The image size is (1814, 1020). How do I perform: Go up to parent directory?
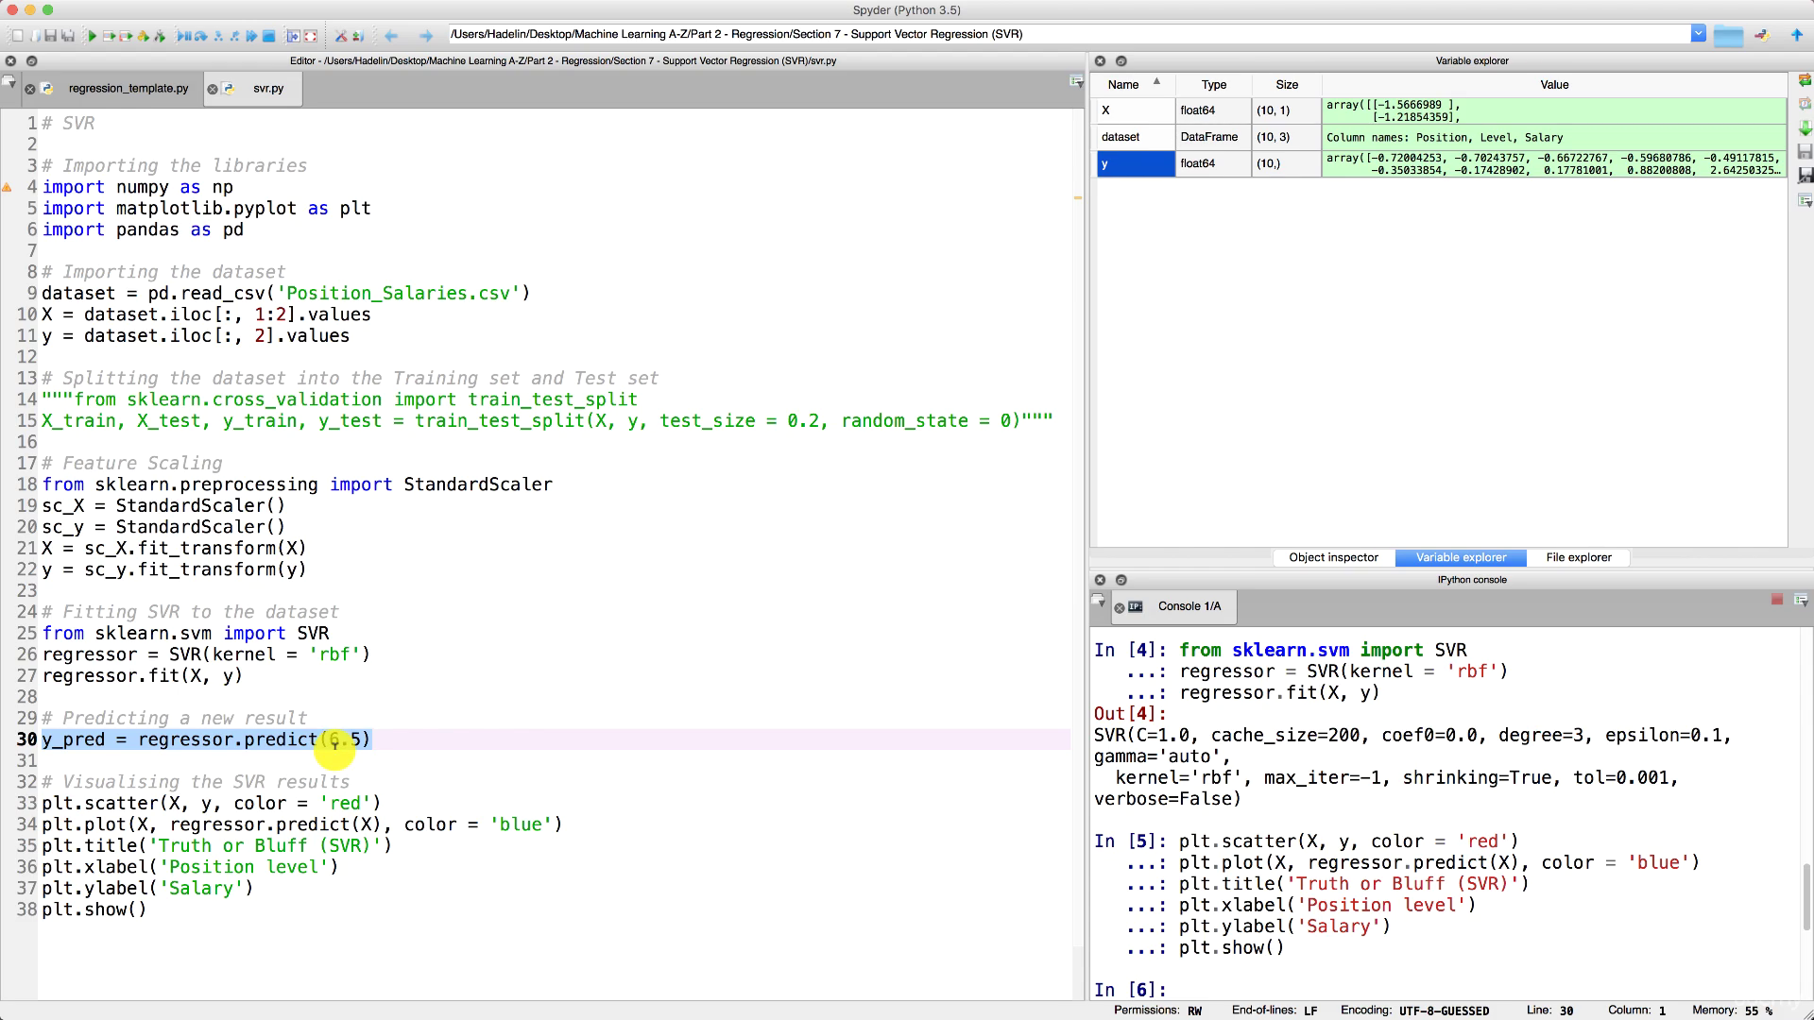[1797, 35]
